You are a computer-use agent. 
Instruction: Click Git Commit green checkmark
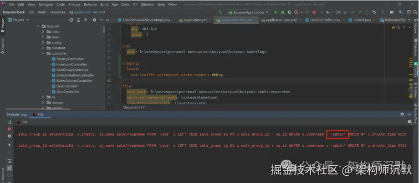pyautogui.click(x=353, y=12)
